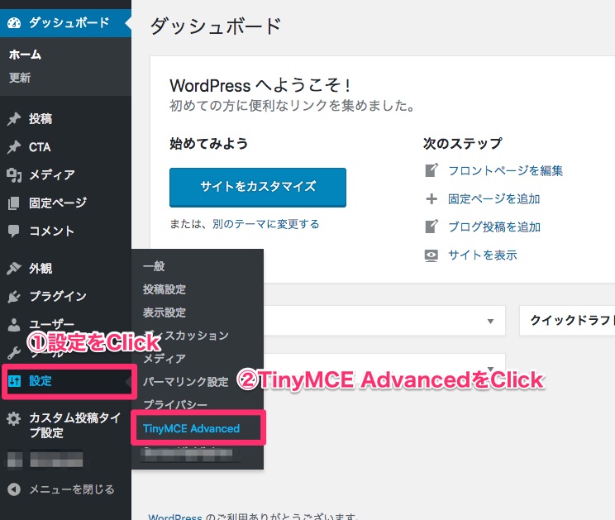Select 表示設定 in settings flyout
Viewport: 615px width, 520px height.
(164, 312)
